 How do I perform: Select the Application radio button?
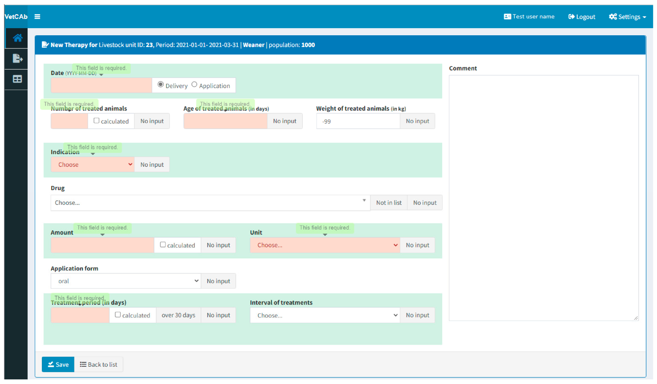[x=194, y=84]
